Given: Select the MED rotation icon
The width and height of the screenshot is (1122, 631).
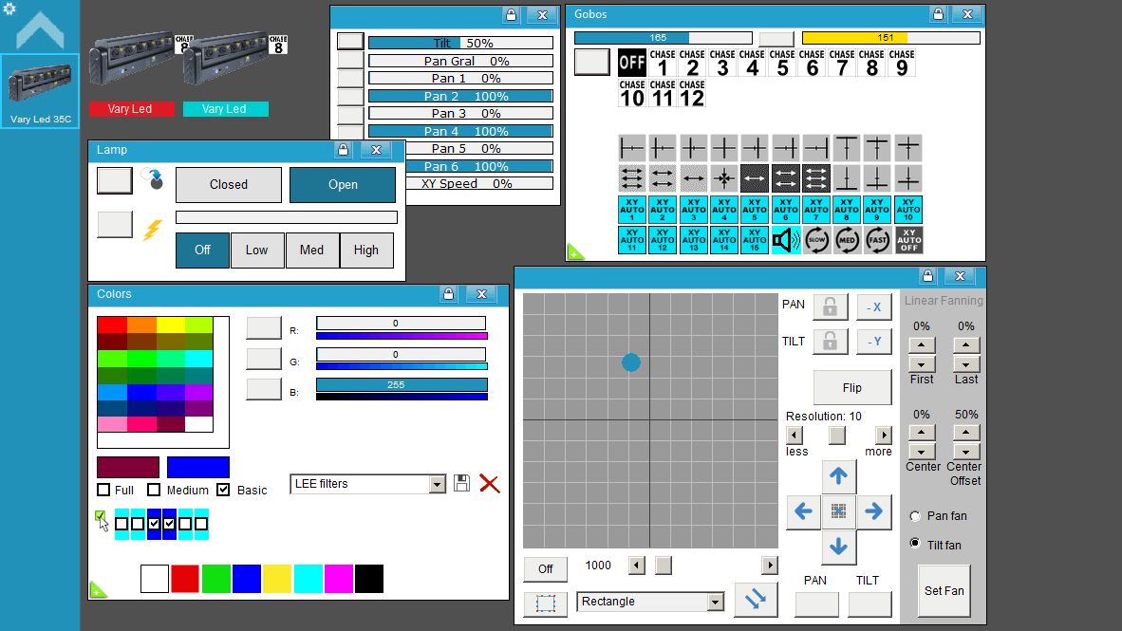Looking at the screenshot, I should coord(848,240).
